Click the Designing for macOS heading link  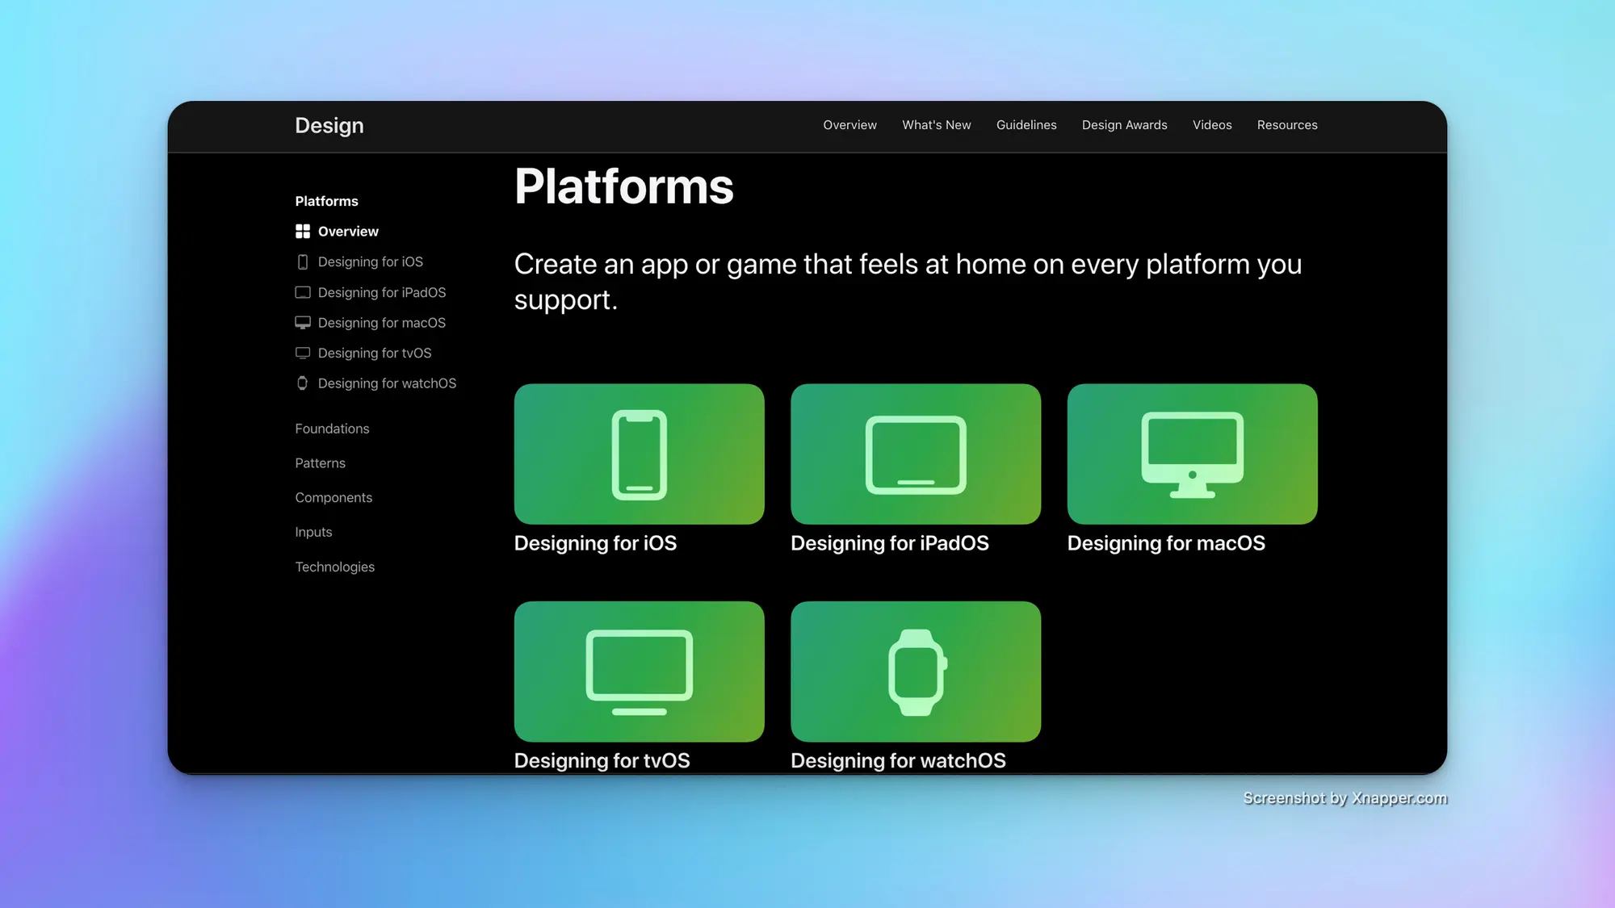(1165, 543)
